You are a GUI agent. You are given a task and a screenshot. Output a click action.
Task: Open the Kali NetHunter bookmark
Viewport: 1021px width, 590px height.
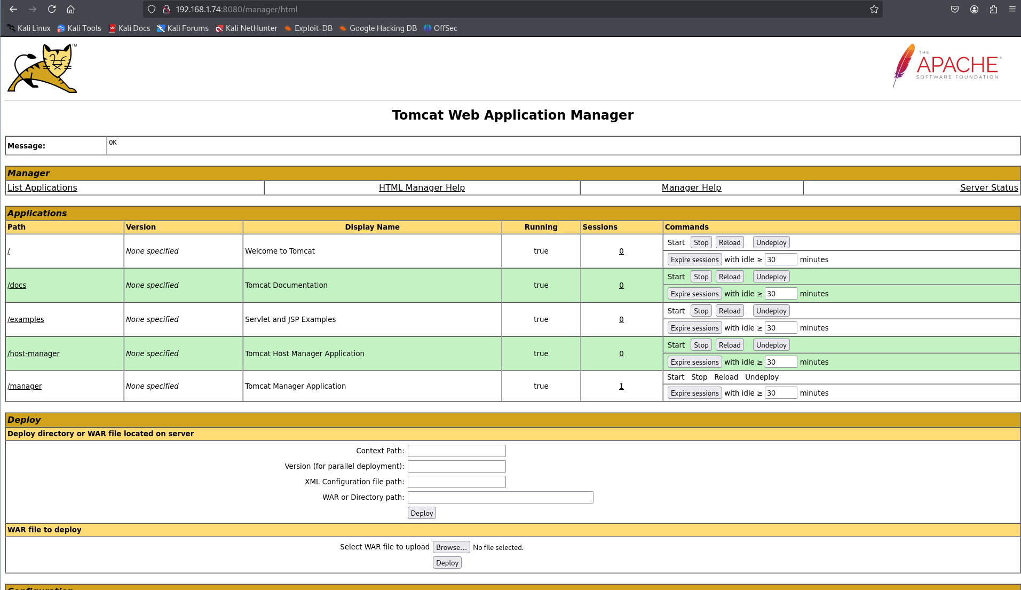click(x=247, y=28)
